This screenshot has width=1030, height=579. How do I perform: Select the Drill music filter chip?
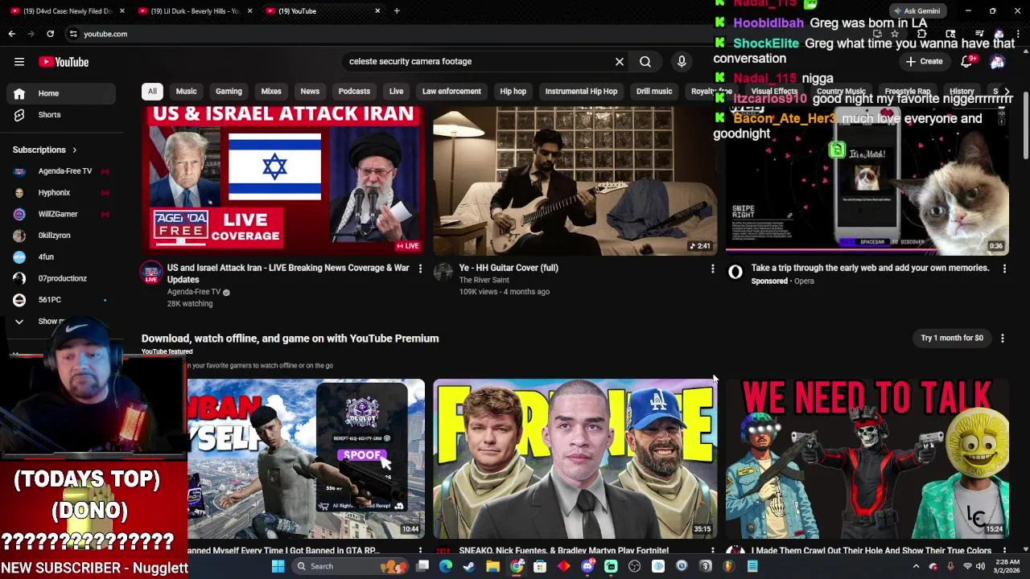654,92
